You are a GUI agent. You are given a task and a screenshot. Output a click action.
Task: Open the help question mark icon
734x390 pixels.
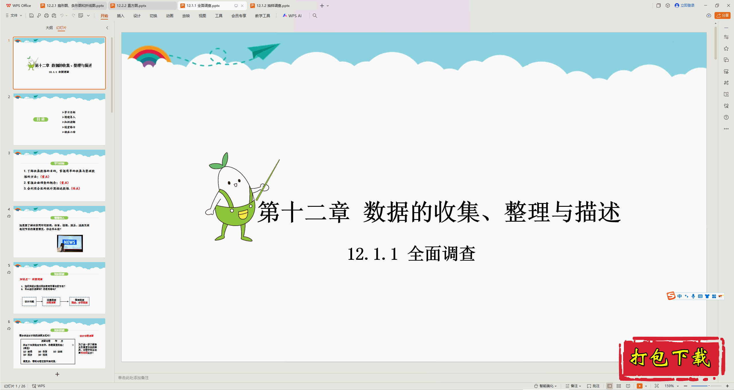point(726,117)
